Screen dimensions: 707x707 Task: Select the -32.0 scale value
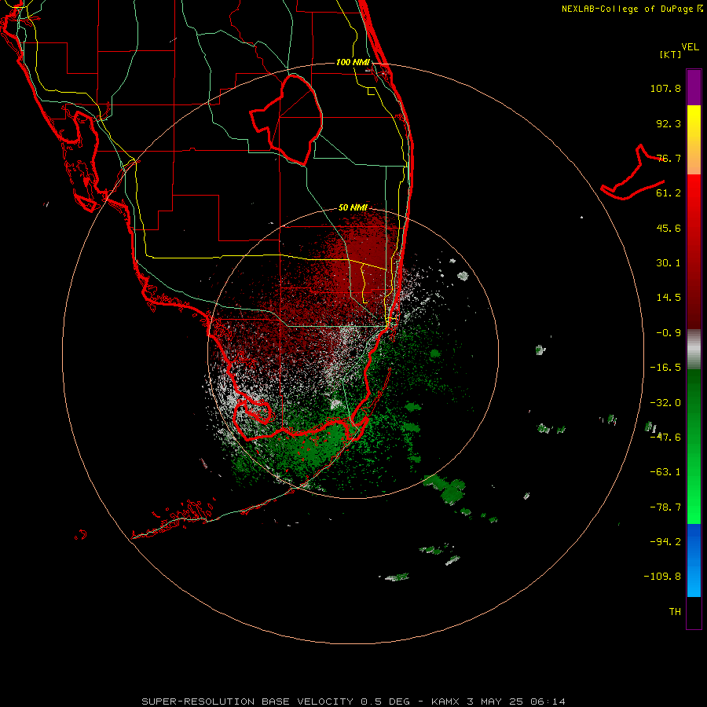point(665,403)
